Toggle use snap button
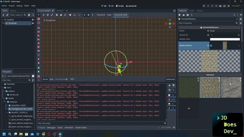 click(74, 15)
